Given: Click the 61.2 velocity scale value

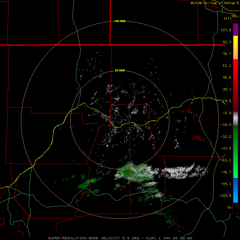Looking at the screenshot, I should click(227, 66).
